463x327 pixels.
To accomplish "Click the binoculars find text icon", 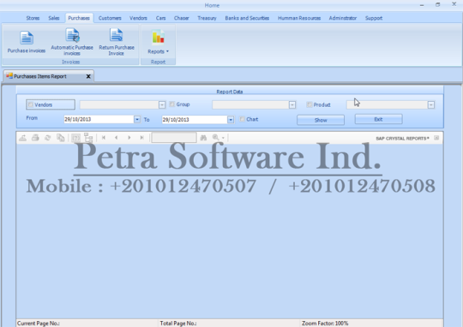I will pyautogui.click(x=203, y=138).
